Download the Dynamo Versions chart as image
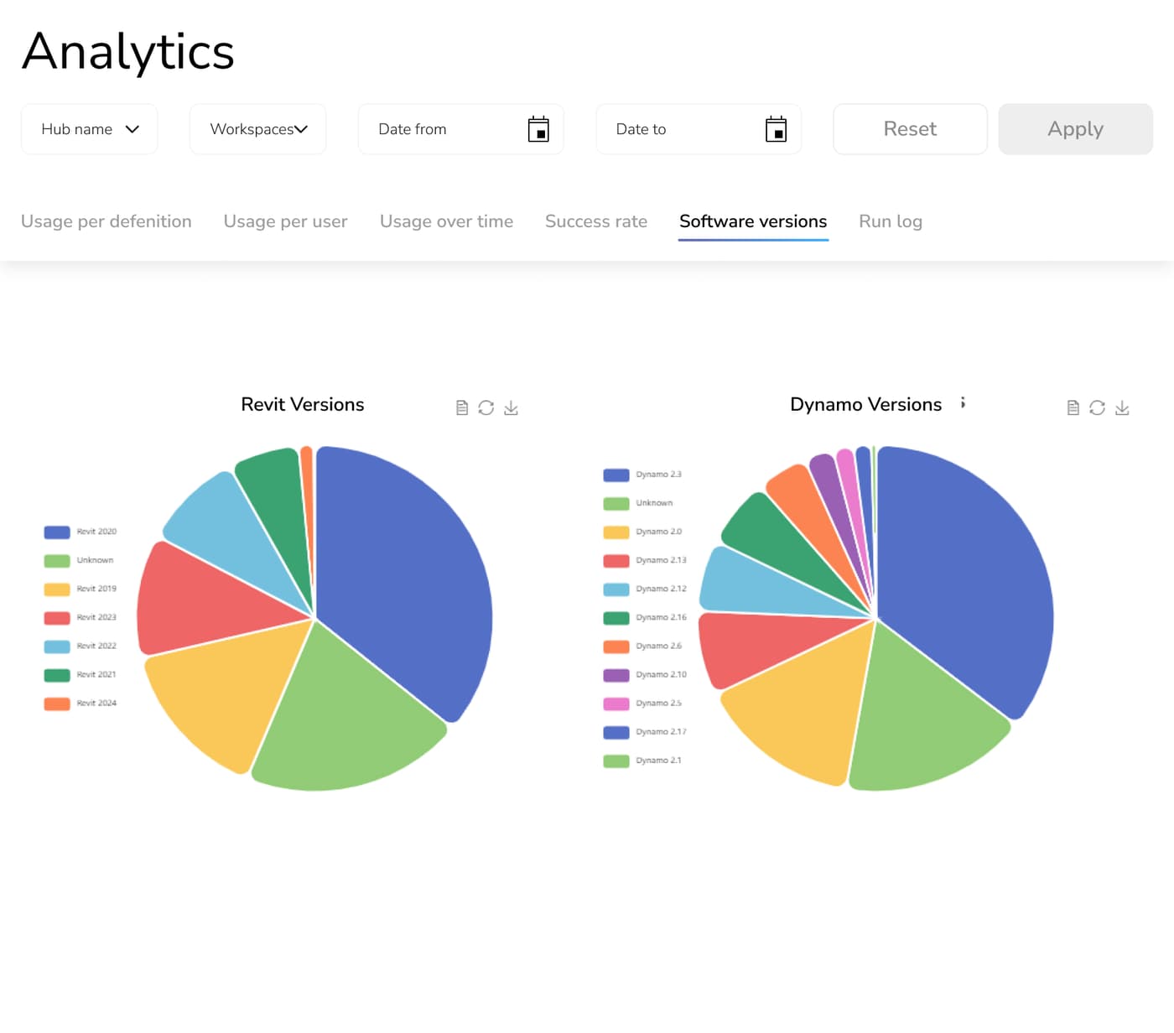Image resolution: width=1174 pixels, height=1033 pixels. (1122, 407)
